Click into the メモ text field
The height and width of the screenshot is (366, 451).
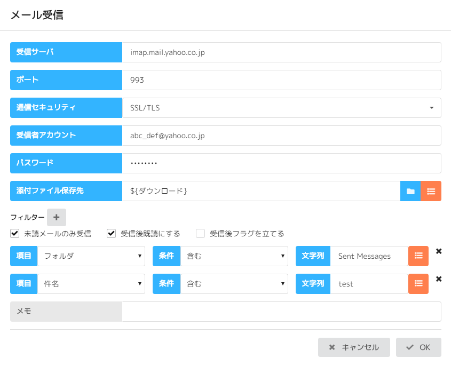tap(281, 312)
